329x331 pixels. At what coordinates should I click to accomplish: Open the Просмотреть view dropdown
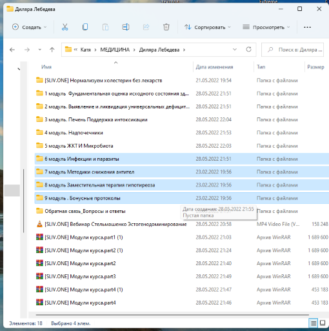pyautogui.click(x=266, y=27)
